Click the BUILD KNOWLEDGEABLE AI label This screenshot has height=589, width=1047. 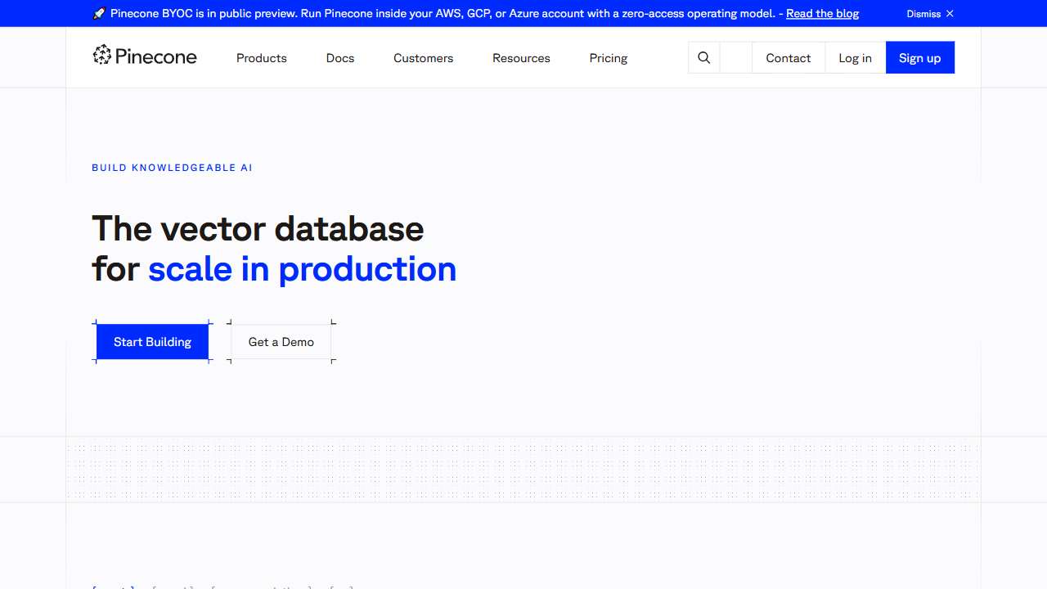172,168
